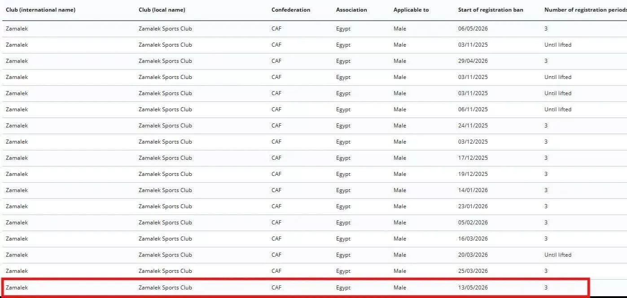Screen dimensions: 627x298
Task: Click the Number of registration periods header
Action: 585,10
